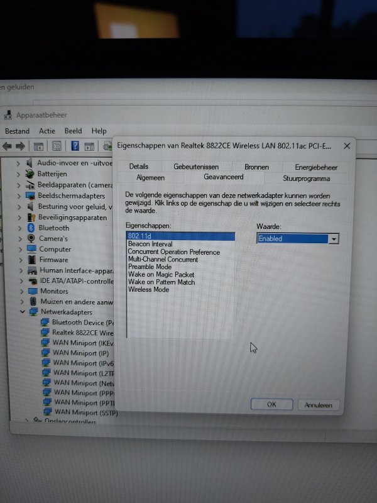Click the OK button
This screenshot has height=503, width=377.
(271, 404)
